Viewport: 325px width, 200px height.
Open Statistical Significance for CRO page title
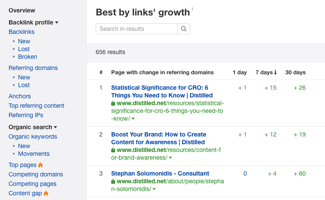pyautogui.click(x=162, y=91)
